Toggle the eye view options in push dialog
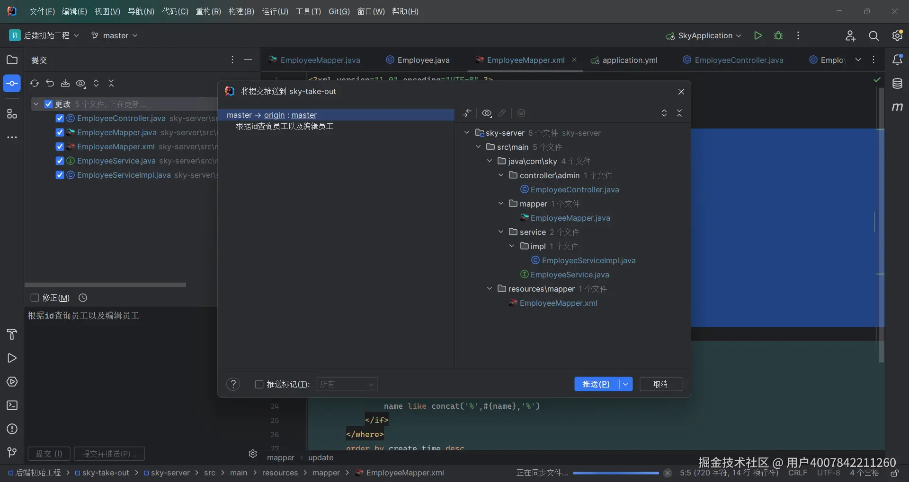This screenshot has height=482, width=909. tap(487, 113)
